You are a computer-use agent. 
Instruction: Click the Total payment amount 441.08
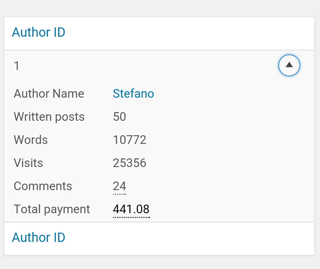tap(131, 209)
